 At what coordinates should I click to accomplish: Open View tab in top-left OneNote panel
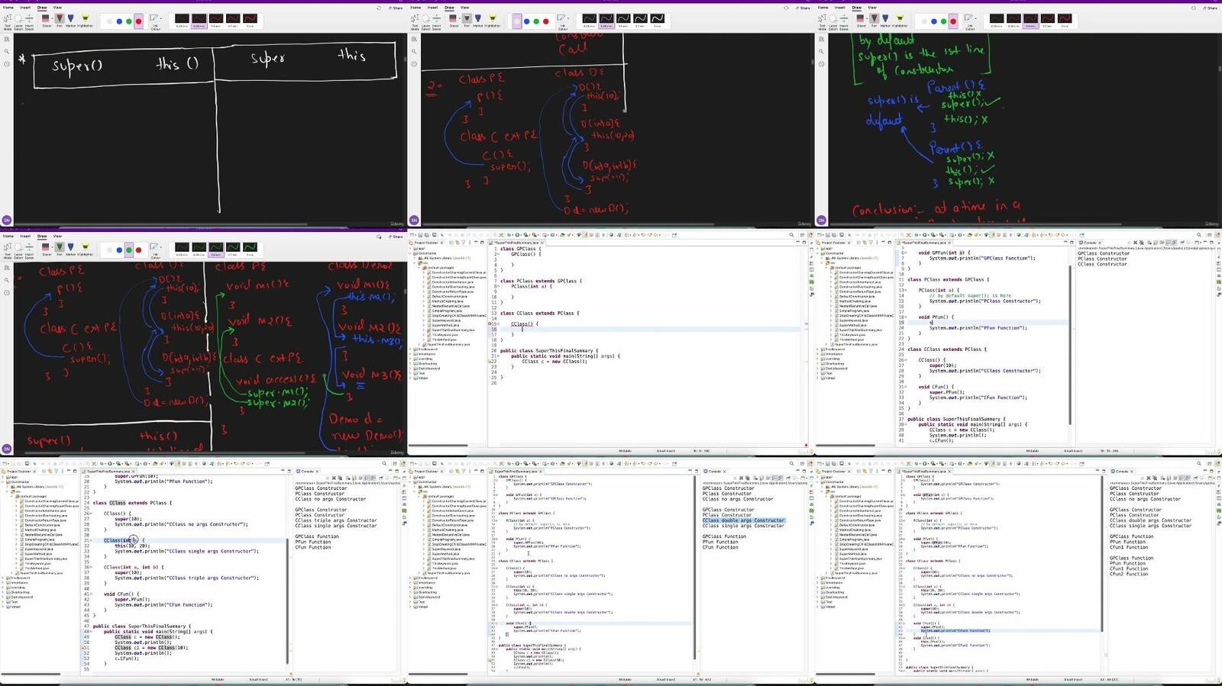(x=57, y=8)
